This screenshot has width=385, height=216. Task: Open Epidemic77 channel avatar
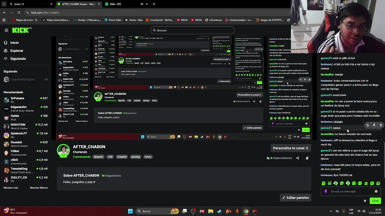point(6,135)
